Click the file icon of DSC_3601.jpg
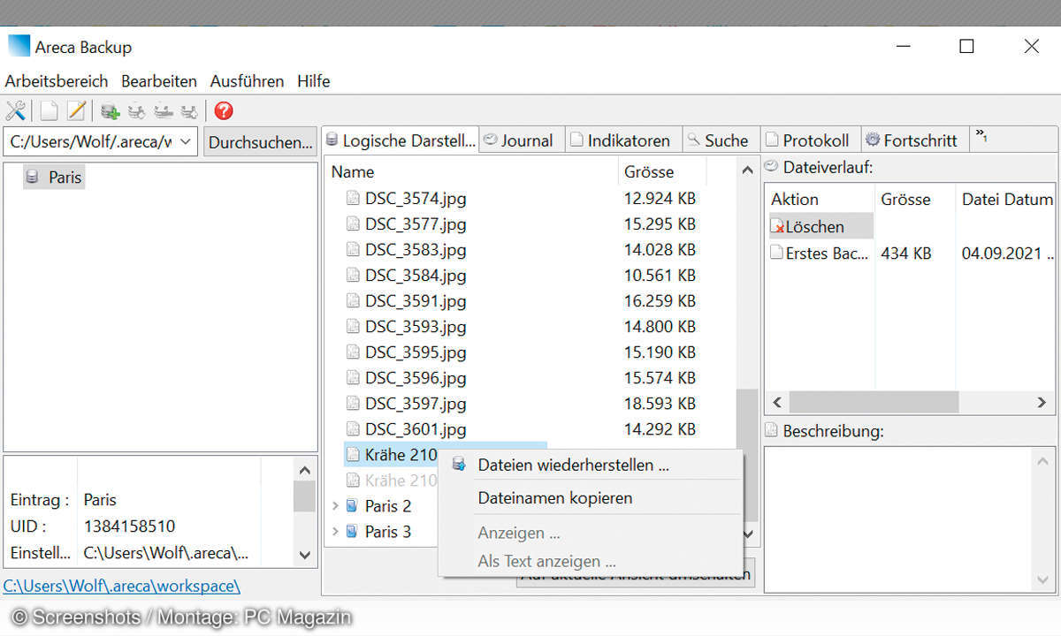Image resolution: width=1061 pixels, height=636 pixels. click(x=353, y=429)
